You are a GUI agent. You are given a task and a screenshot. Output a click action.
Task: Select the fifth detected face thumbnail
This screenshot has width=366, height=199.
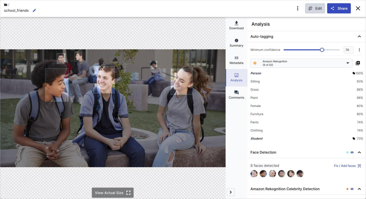point(291,174)
